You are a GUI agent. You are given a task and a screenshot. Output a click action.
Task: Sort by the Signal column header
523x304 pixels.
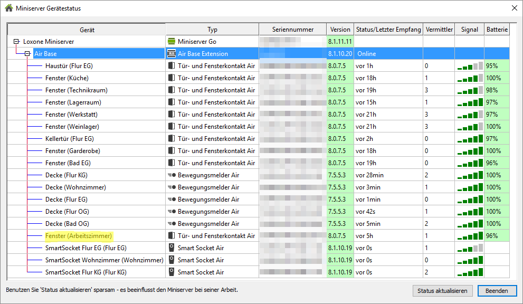pos(470,30)
